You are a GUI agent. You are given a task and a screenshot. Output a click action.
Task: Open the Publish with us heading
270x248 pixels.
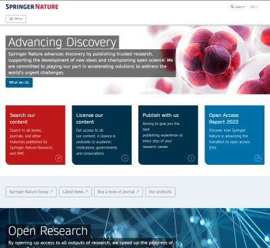click(x=161, y=115)
